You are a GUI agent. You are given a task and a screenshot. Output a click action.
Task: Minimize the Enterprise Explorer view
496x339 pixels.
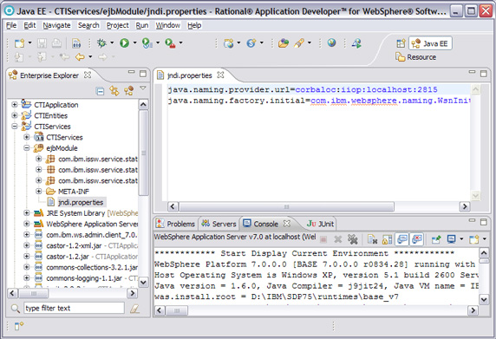[131, 72]
